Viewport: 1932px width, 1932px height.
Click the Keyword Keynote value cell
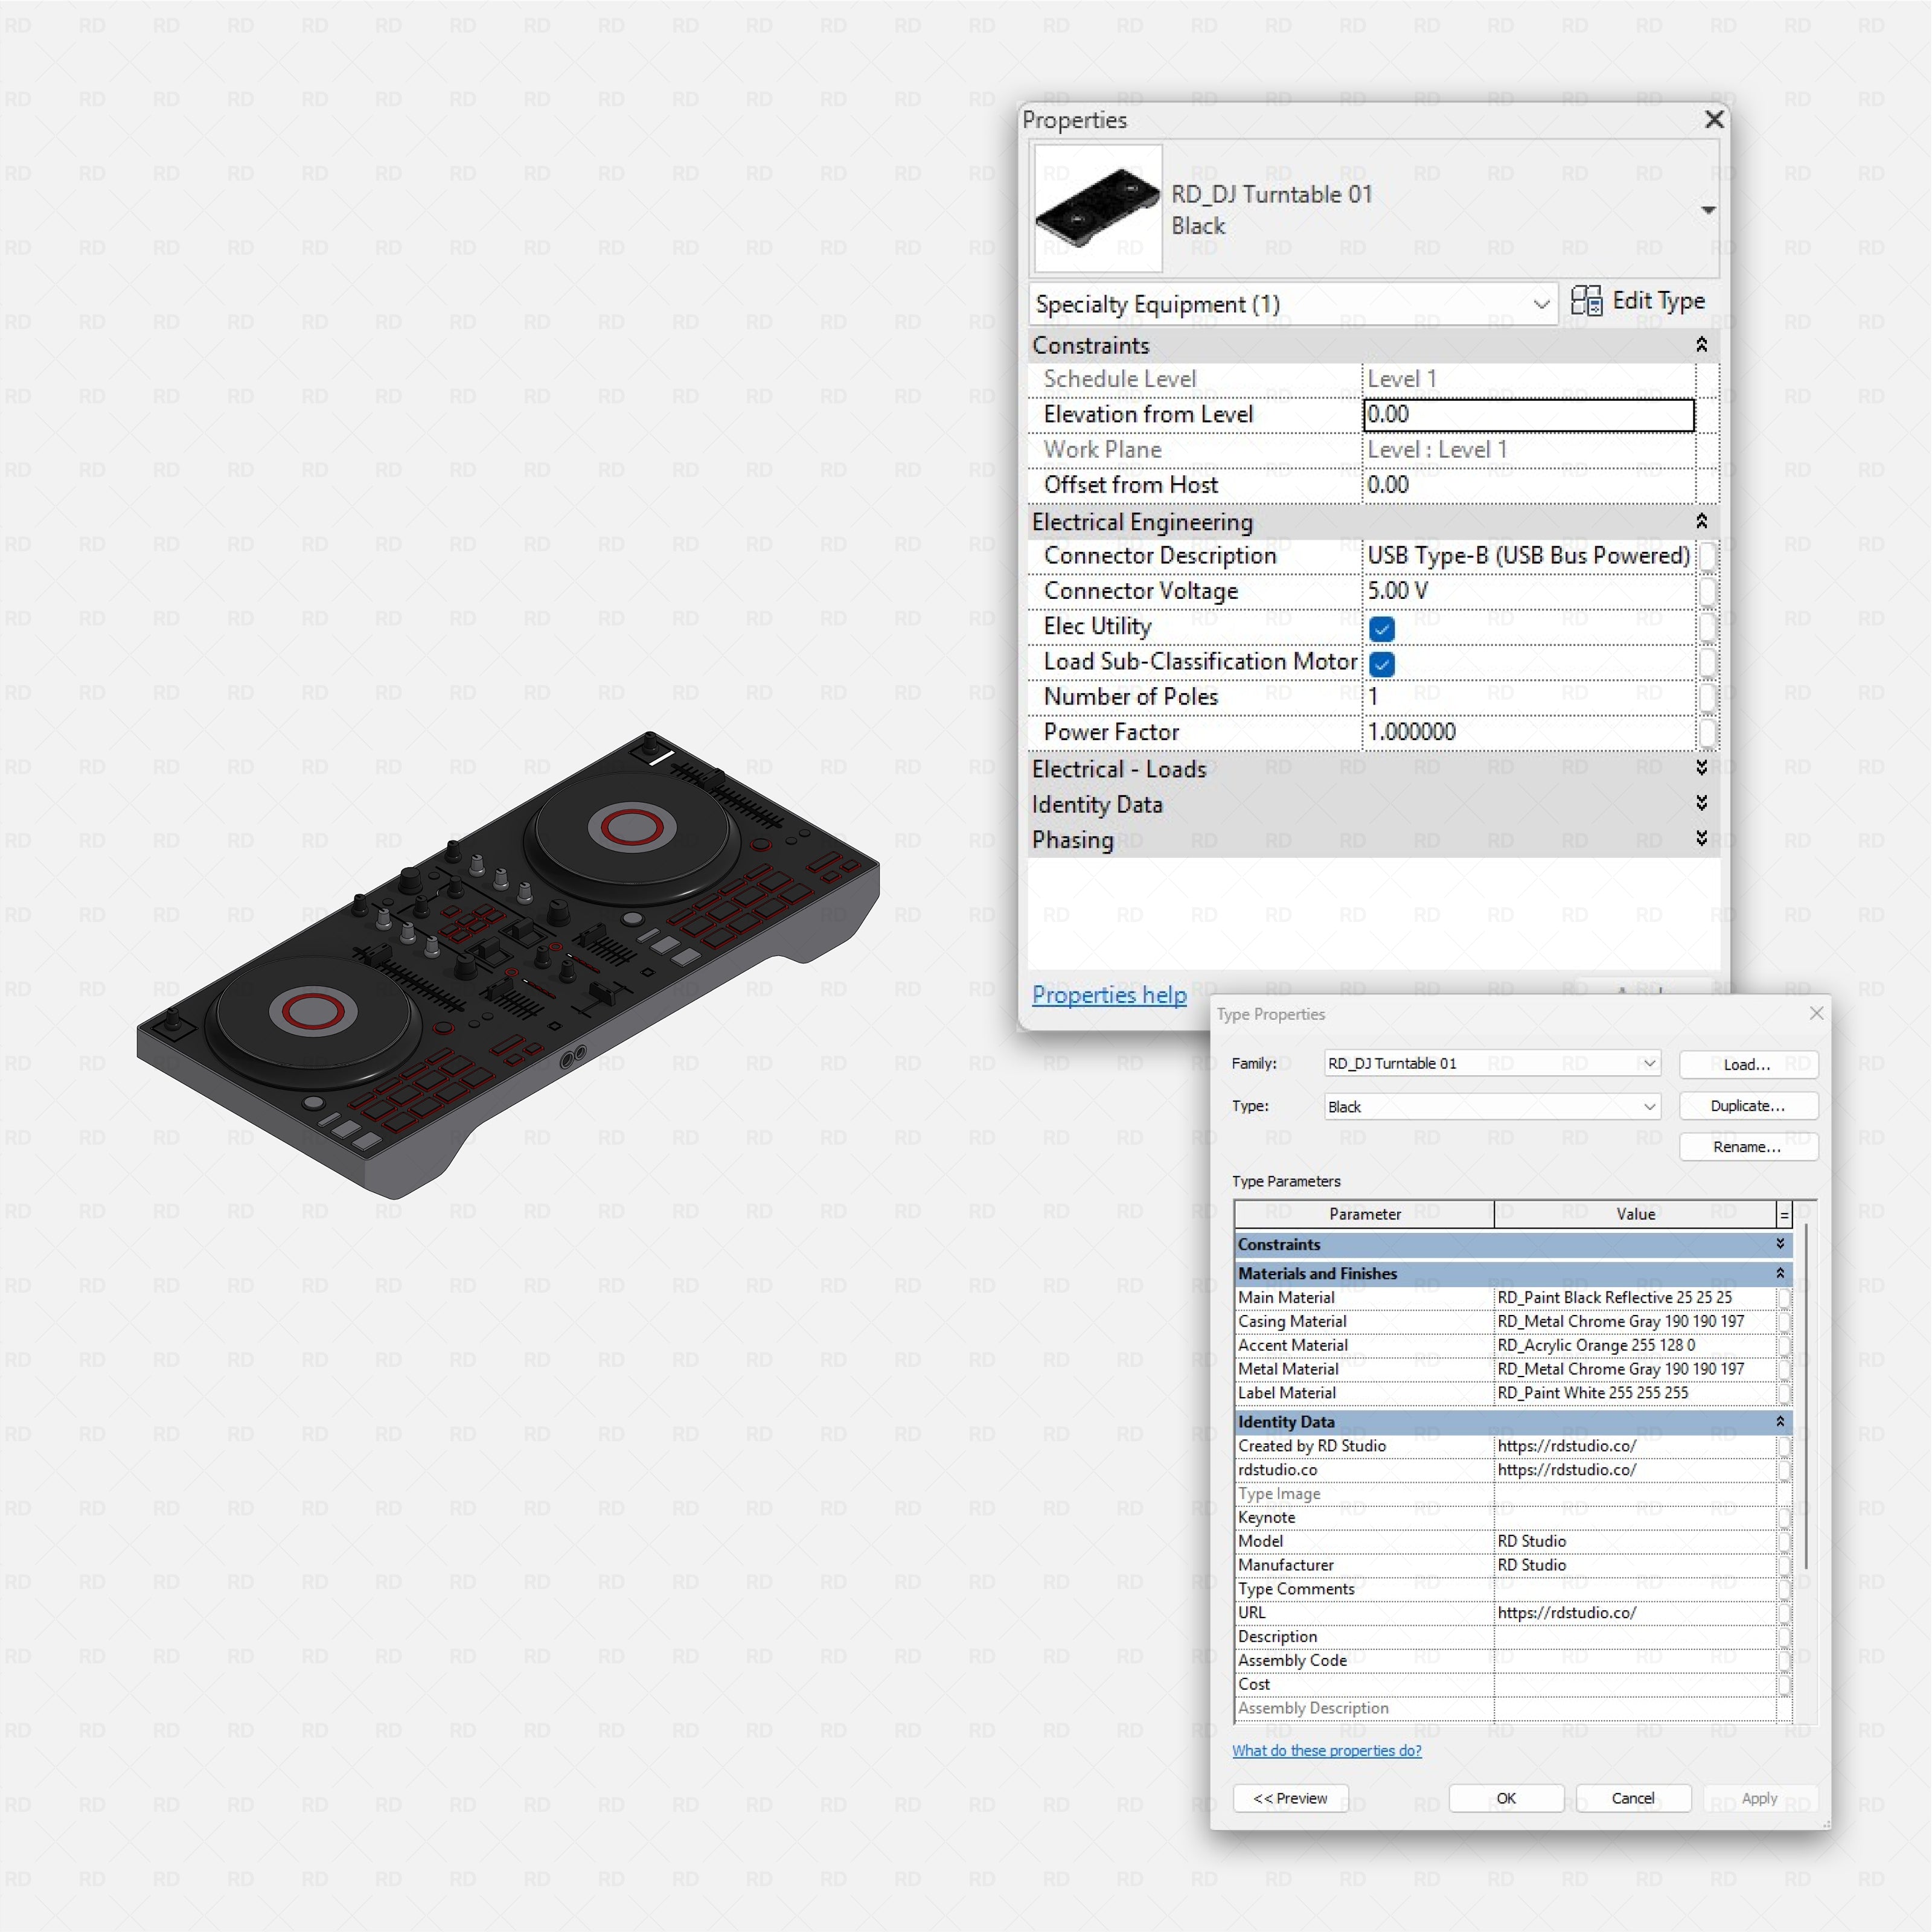coord(1634,1517)
